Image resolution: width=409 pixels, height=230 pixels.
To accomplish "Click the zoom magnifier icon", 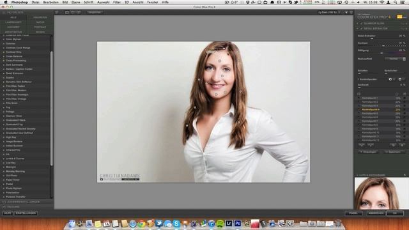I will (x=320, y=12).
